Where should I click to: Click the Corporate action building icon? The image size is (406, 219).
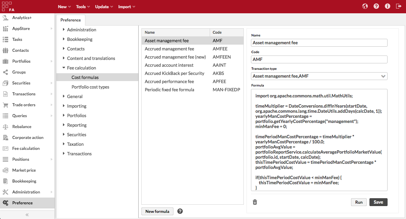click(x=5, y=138)
